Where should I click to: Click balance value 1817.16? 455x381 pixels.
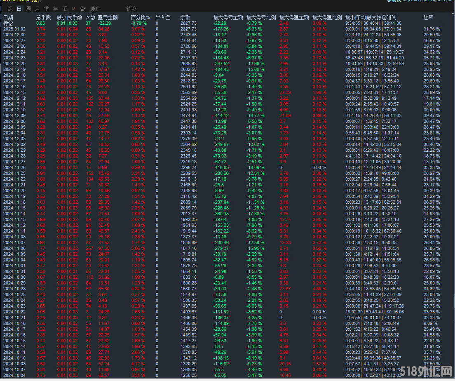tap(188, 248)
